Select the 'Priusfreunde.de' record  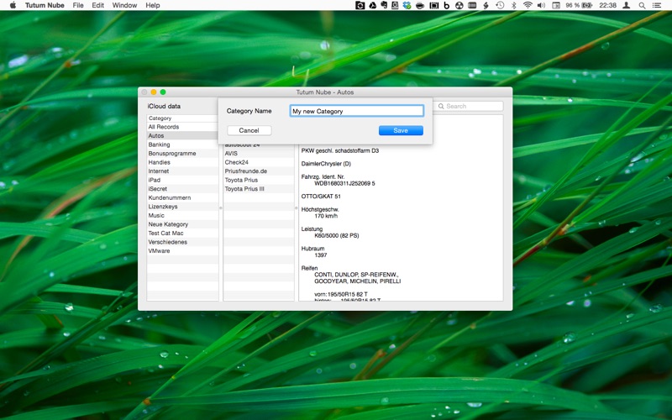point(259,171)
